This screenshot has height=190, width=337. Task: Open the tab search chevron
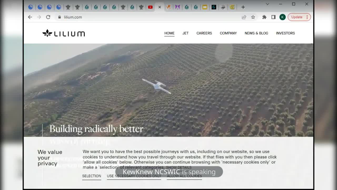click(x=267, y=4)
